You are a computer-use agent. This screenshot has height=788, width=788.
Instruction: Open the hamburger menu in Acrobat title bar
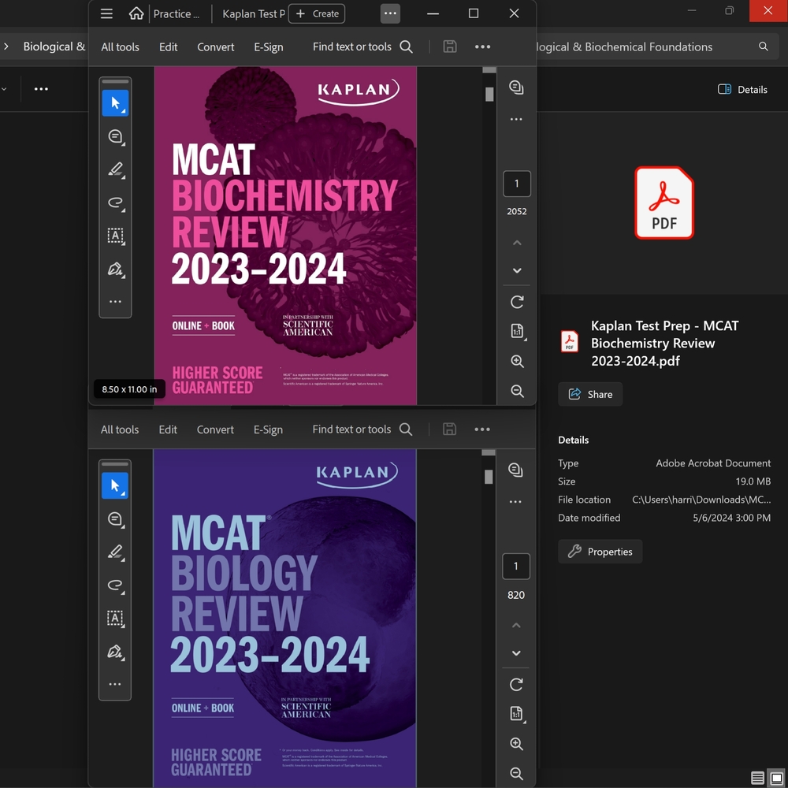click(x=106, y=13)
